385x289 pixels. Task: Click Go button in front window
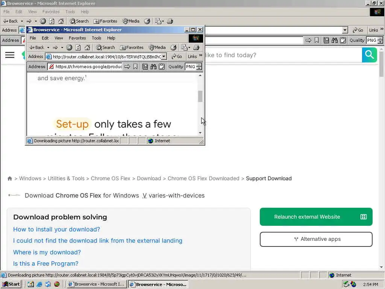point(177,56)
